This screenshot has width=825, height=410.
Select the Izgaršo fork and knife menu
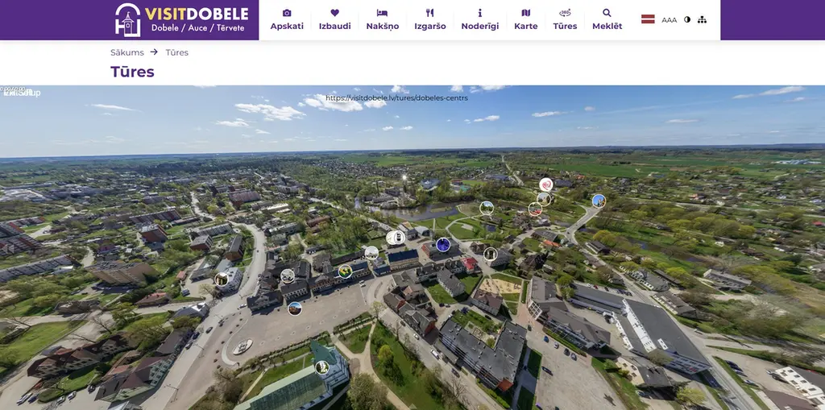[430, 20]
